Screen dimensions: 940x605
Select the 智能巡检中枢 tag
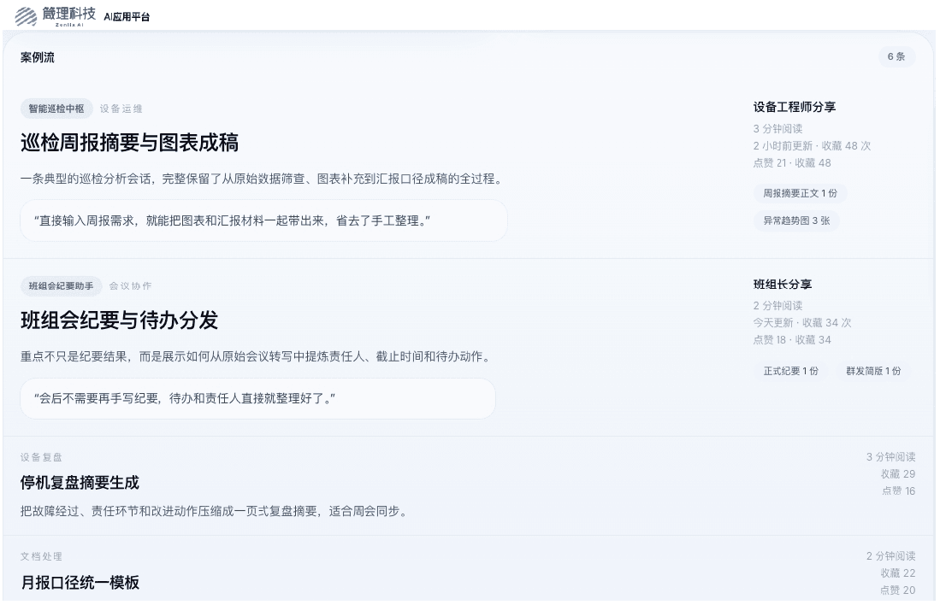(x=56, y=109)
